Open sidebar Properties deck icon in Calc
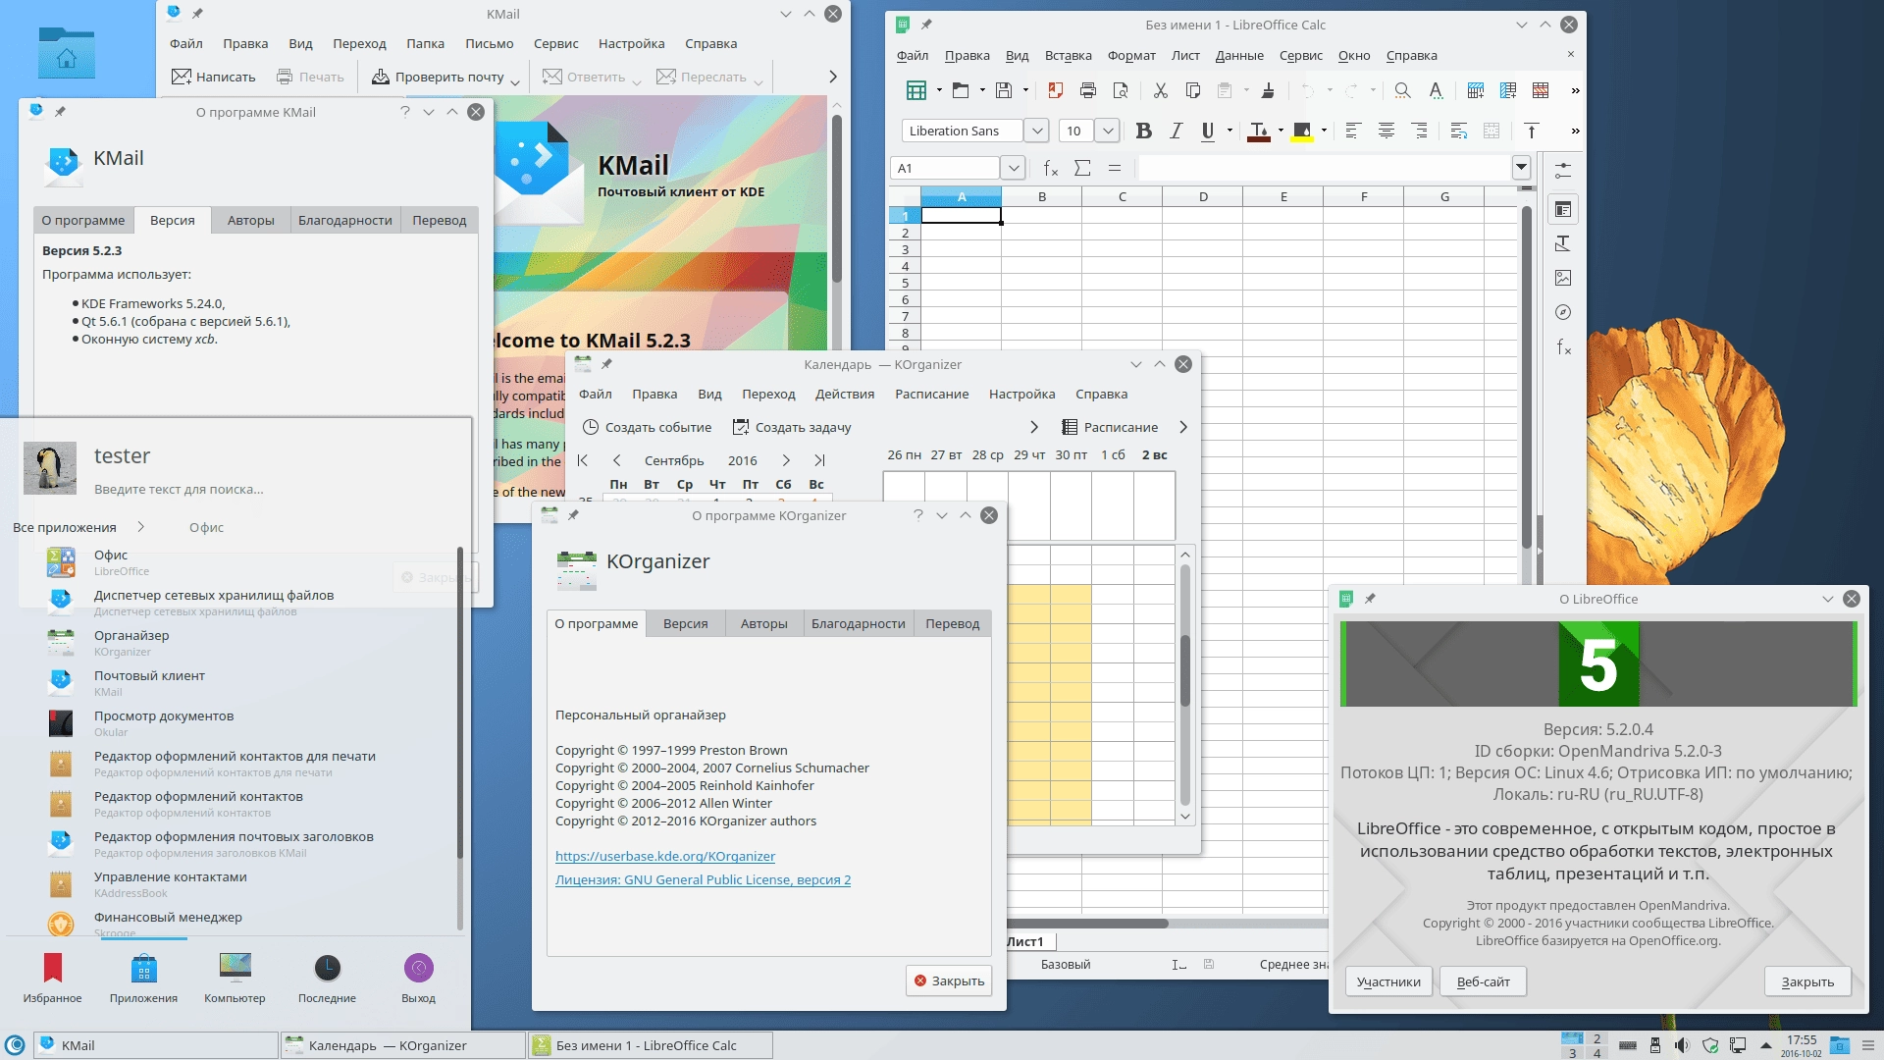Image resolution: width=1884 pixels, height=1060 pixels. [x=1563, y=209]
